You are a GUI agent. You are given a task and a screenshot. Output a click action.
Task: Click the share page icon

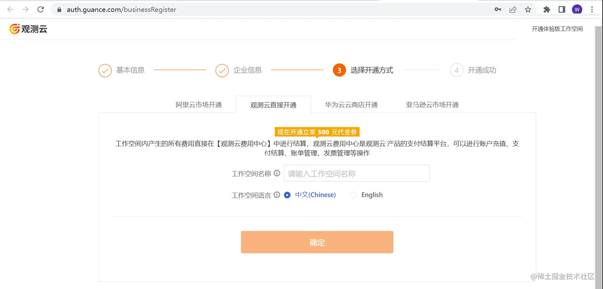(513, 10)
